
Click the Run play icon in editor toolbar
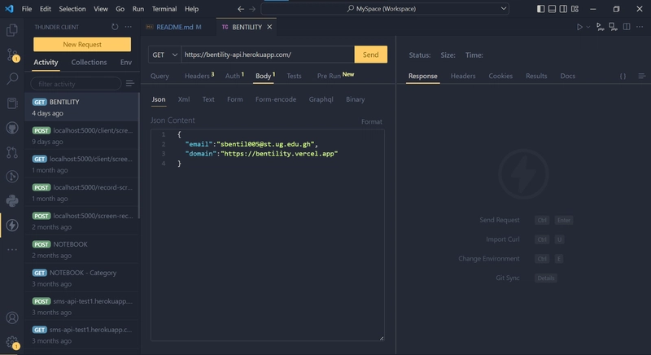(x=579, y=27)
